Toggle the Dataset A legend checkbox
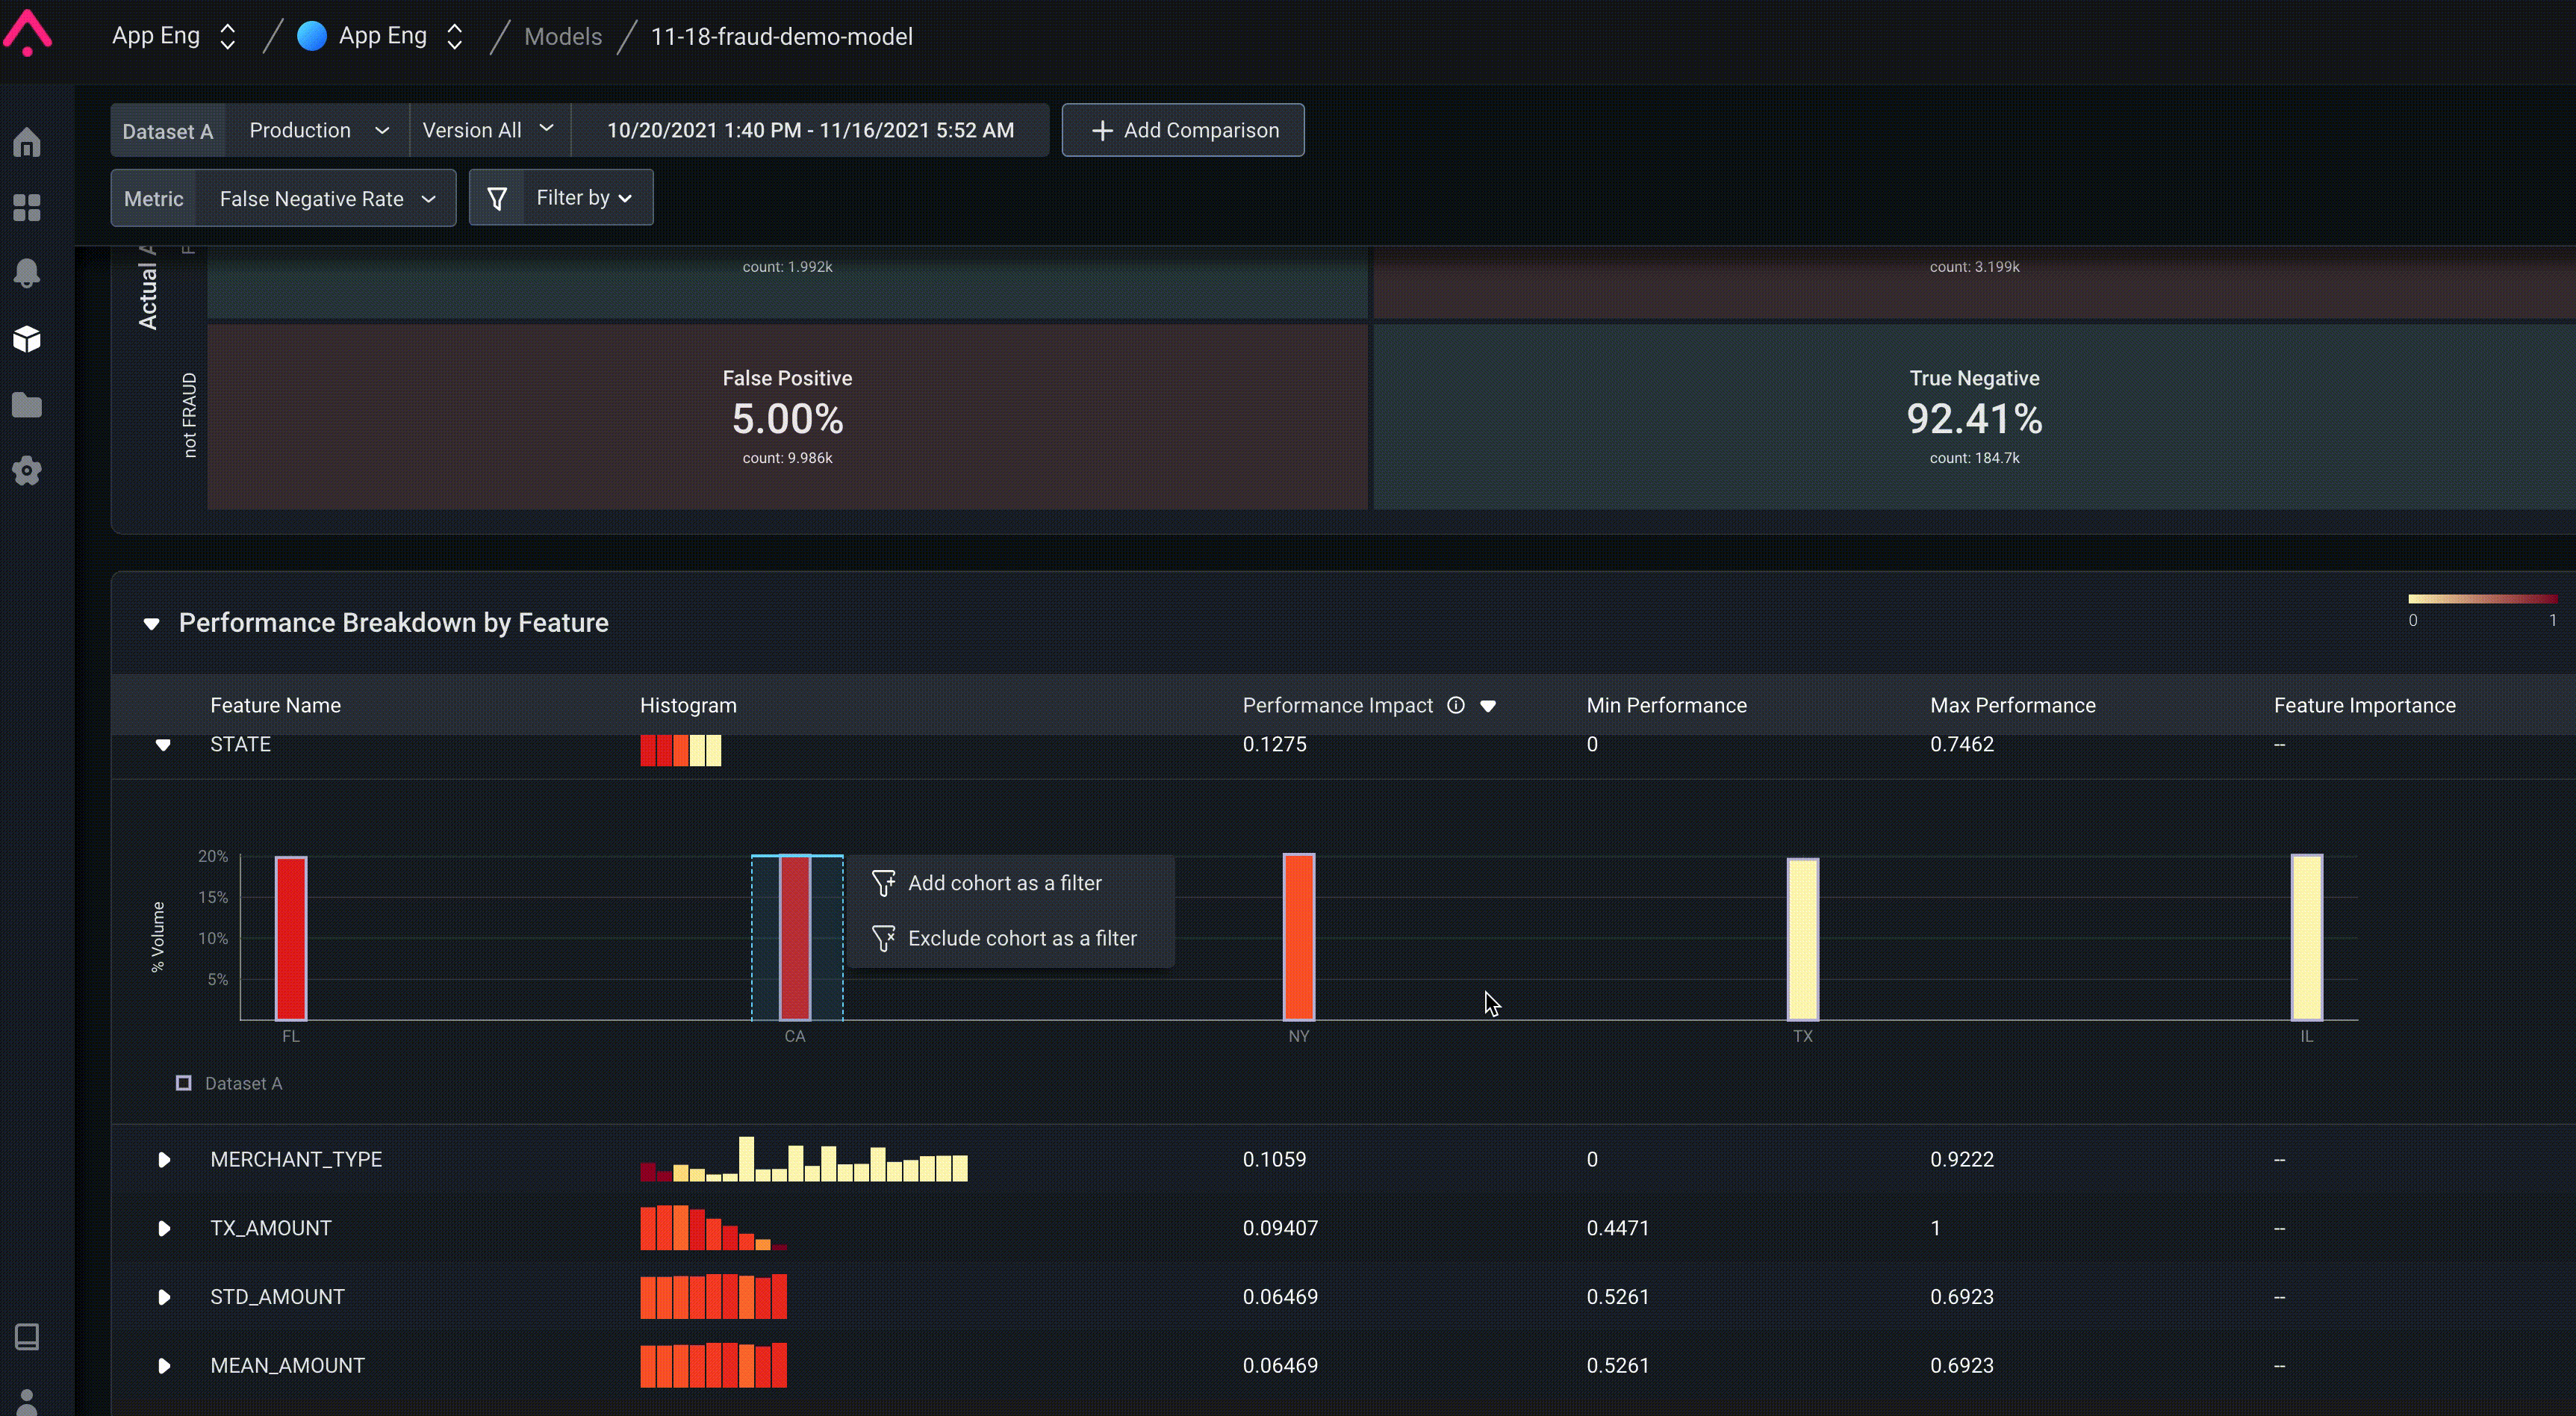The height and width of the screenshot is (1416, 2576). coord(184,1083)
